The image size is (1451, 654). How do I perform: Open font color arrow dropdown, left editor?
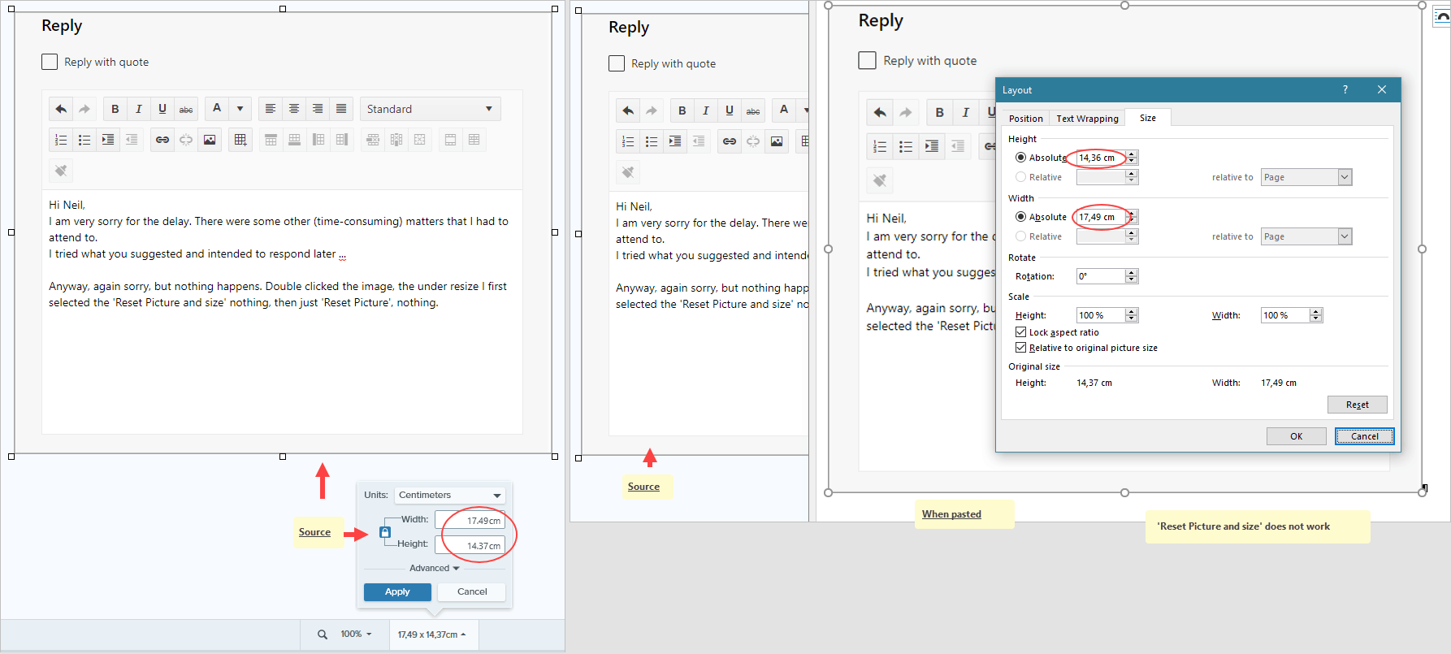(240, 109)
